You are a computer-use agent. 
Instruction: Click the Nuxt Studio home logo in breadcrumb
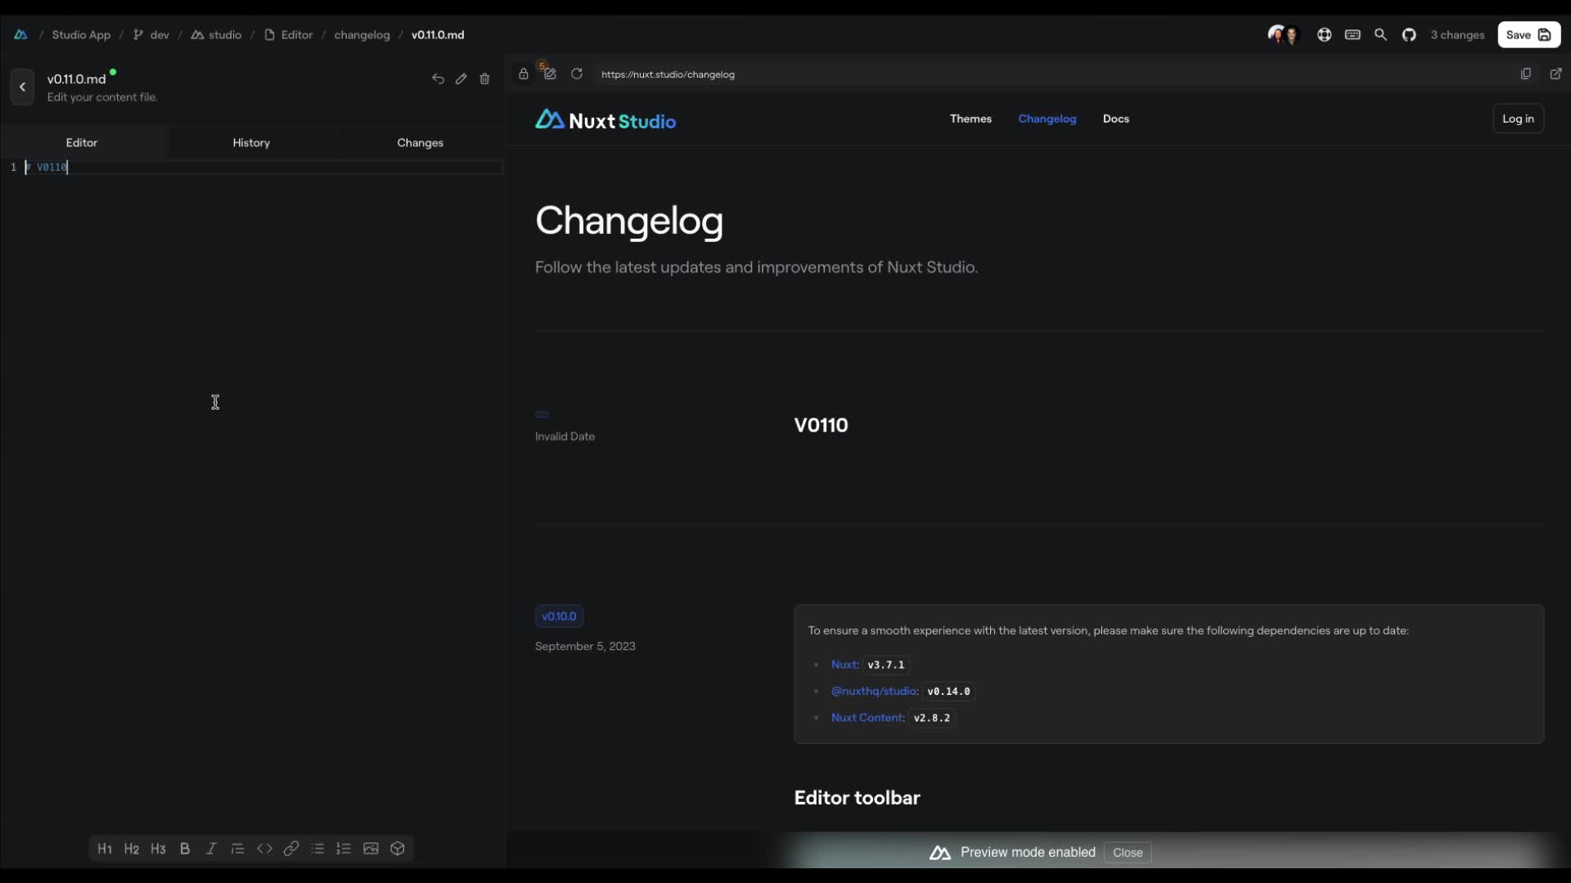[x=20, y=34]
